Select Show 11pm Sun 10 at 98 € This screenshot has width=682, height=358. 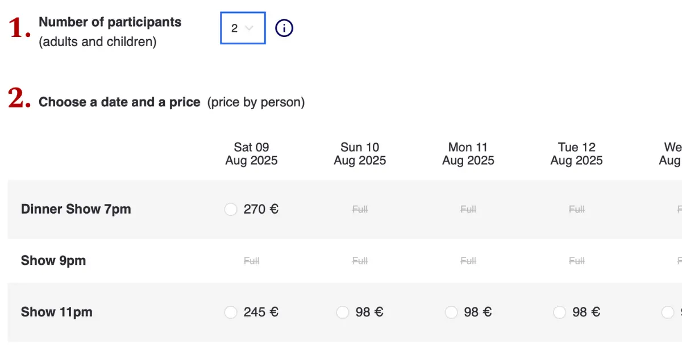tap(342, 313)
